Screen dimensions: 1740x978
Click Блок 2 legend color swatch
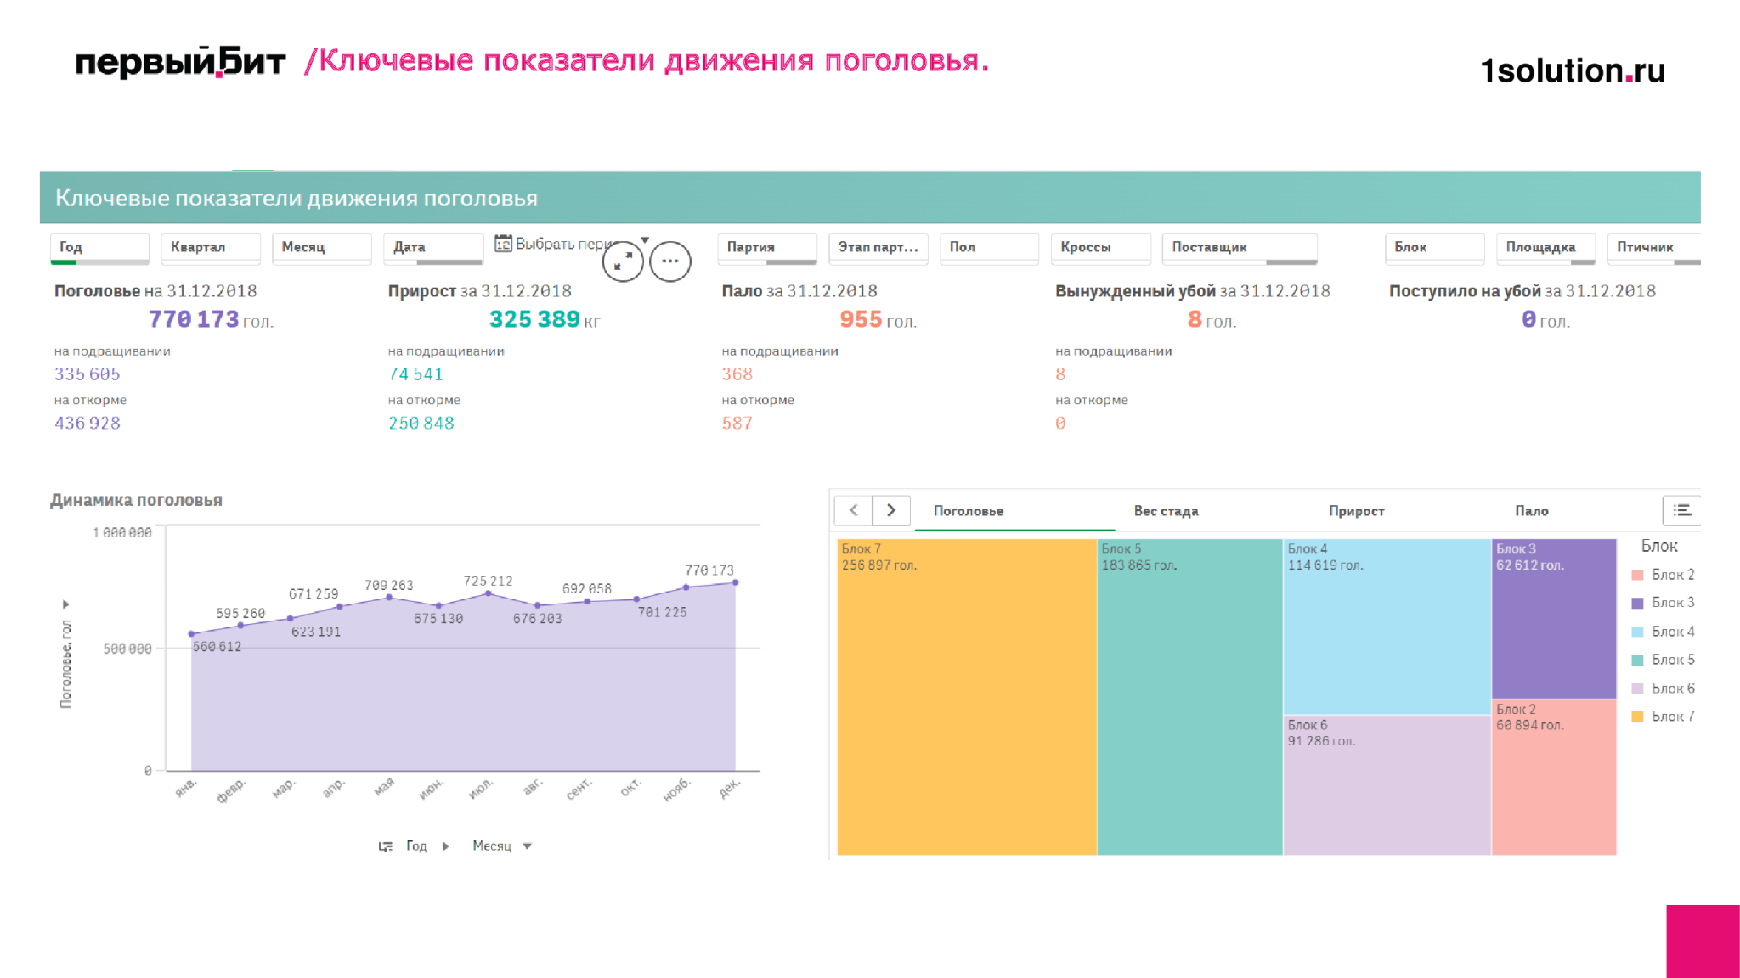click(1637, 575)
